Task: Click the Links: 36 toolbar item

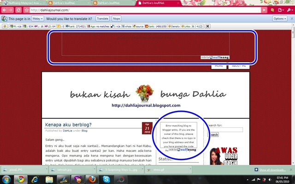Action: pyautogui.click(x=192, y=26)
